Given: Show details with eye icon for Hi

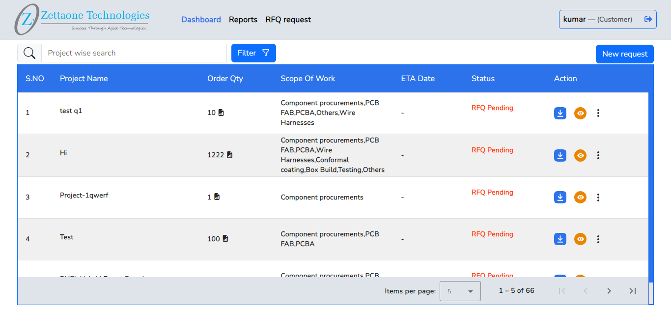Looking at the screenshot, I should [580, 155].
